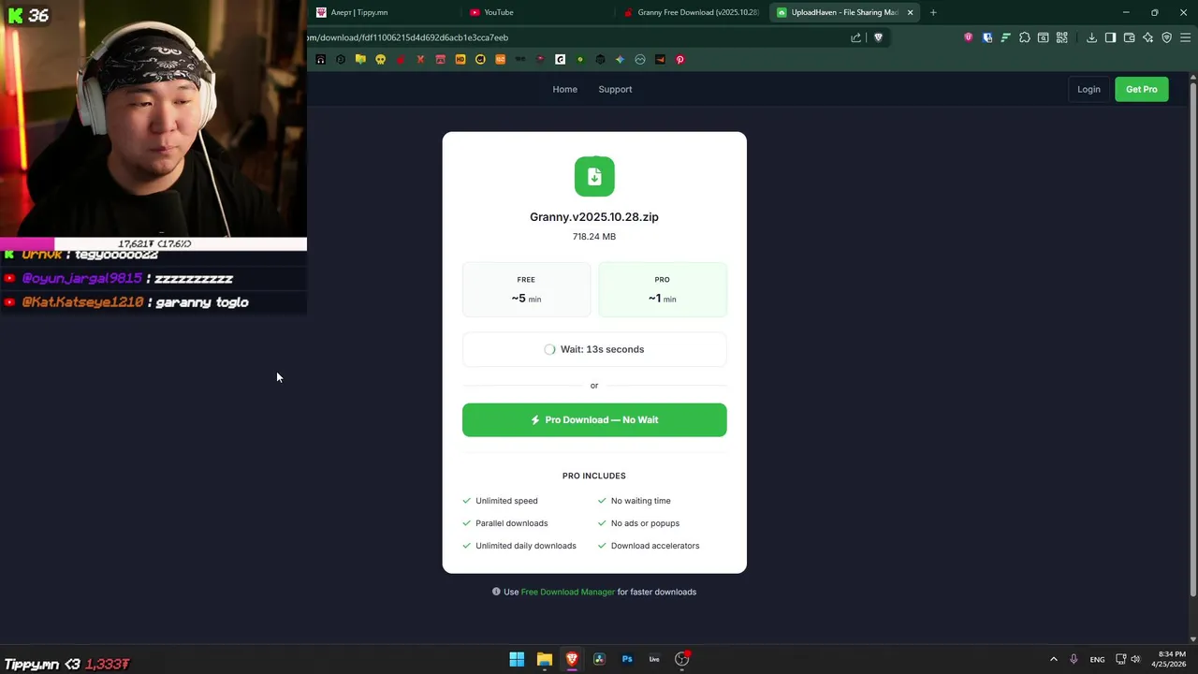1198x674 pixels.
Task: Click Pro Download — No Wait button
Action: point(594,419)
